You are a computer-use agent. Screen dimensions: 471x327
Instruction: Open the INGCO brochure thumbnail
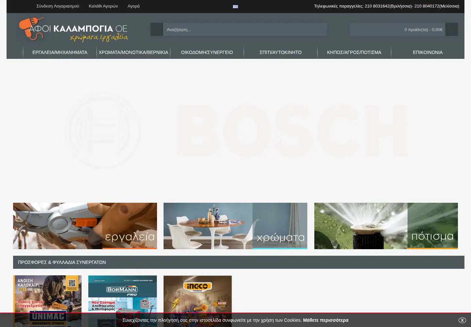click(198, 301)
